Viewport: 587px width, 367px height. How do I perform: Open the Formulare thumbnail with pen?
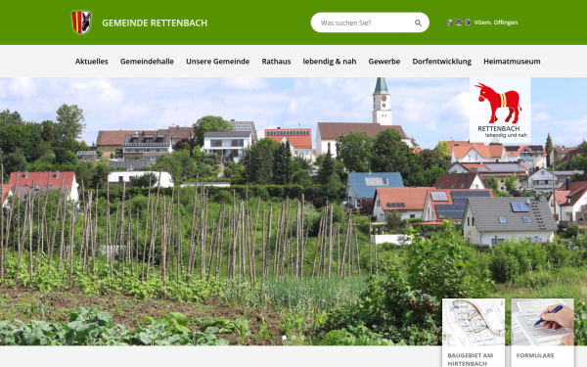click(x=542, y=322)
